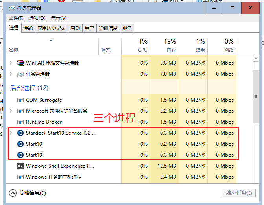Click the Runtime Broker process icon
Viewport: 264px width, 205px height.
20,122
